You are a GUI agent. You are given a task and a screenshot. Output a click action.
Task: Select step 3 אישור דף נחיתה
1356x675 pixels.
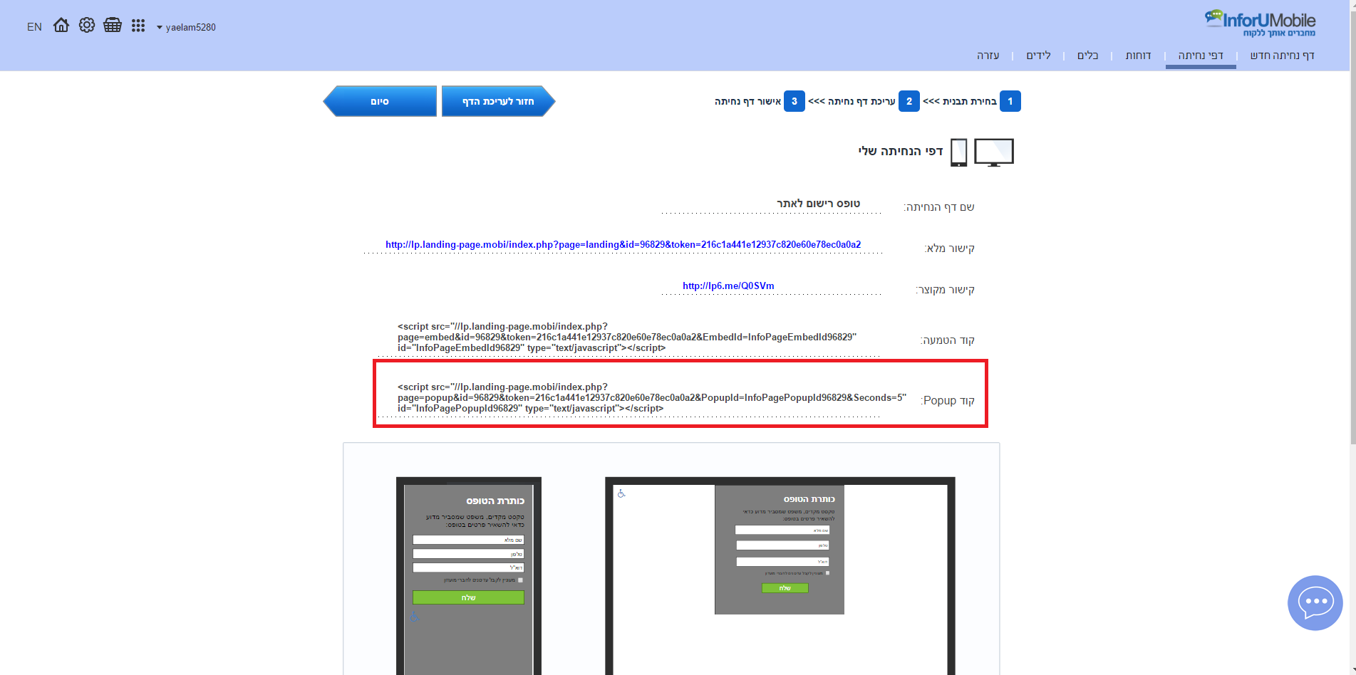760,101
